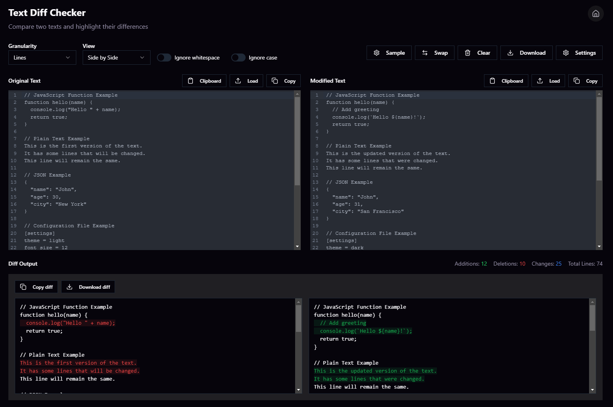Enable the Ignore case toggle
The image size is (613, 407).
tap(238, 57)
